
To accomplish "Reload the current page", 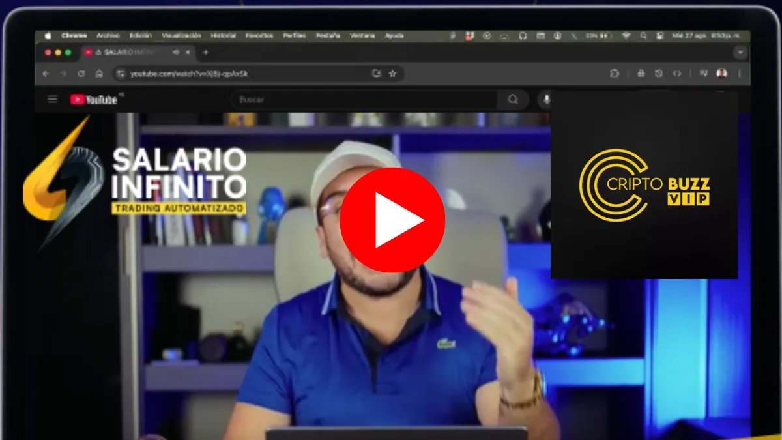I will [81, 74].
